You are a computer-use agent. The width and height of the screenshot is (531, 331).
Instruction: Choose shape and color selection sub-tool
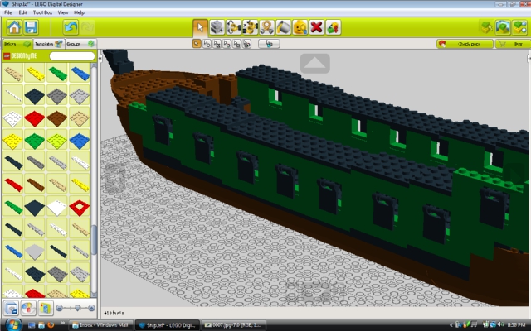point(247,44)
